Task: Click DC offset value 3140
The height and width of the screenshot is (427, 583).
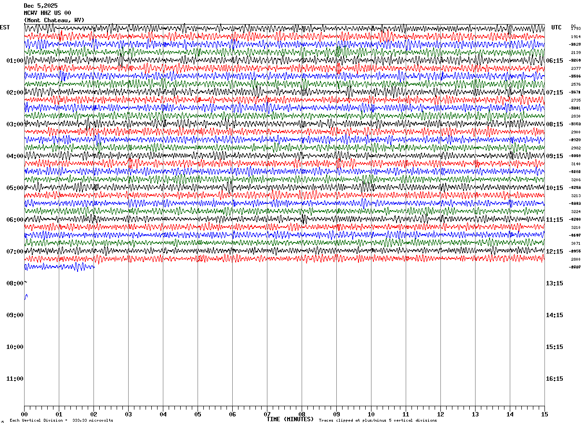Action: [x=576, y=164]
